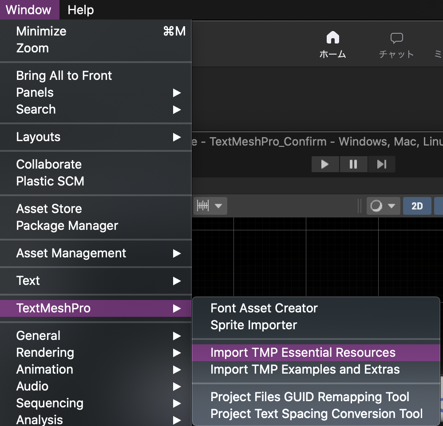Open Collaborate window
Screen dimensions: 443x426
[x=96, y=164]
